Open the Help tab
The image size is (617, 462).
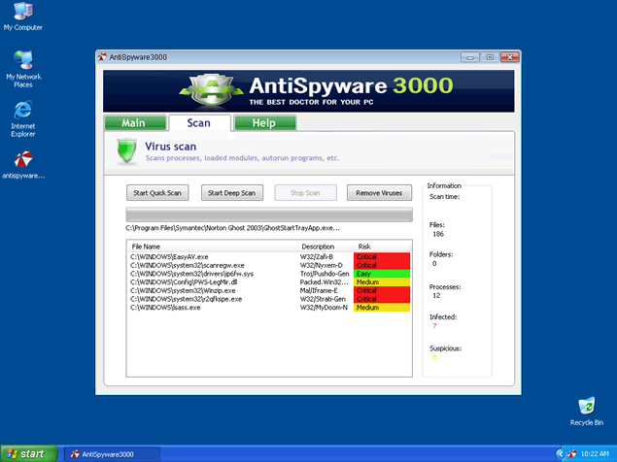point(263,123)
